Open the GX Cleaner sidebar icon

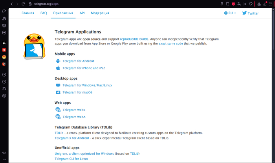click(x=4, y=18)
